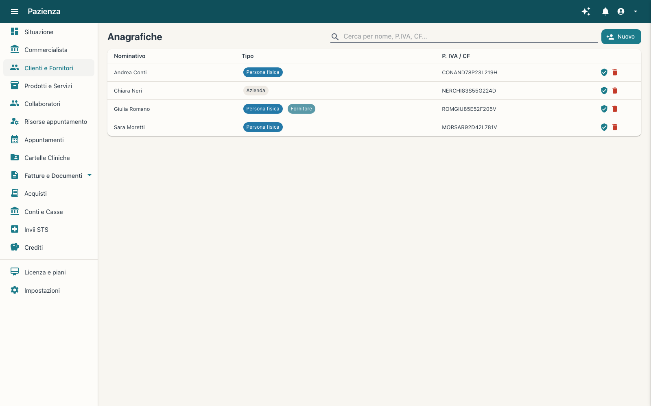The width and height of the screenshot is (651, 406).
Task: Click the user account avatar icon
Action: click(x=621, y=11)
